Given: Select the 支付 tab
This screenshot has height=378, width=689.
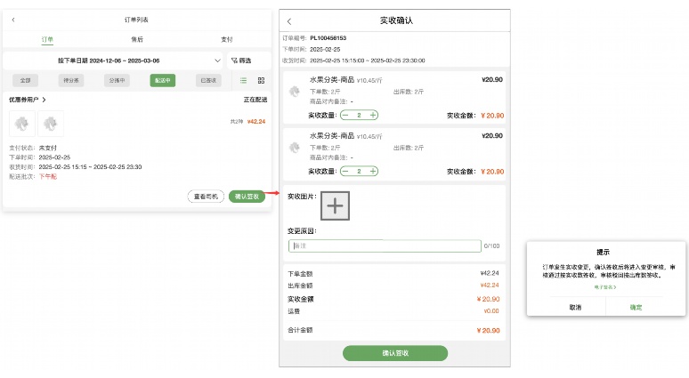Looking at the screenshot, I should pos(227,39).
